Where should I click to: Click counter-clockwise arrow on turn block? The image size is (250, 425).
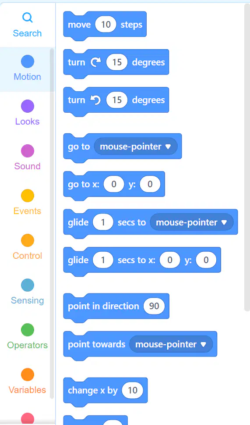pos(95,100)
